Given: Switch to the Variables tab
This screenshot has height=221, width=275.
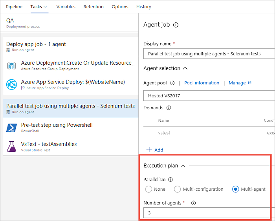Looking at the screenshot, I should tap(66, 7).
